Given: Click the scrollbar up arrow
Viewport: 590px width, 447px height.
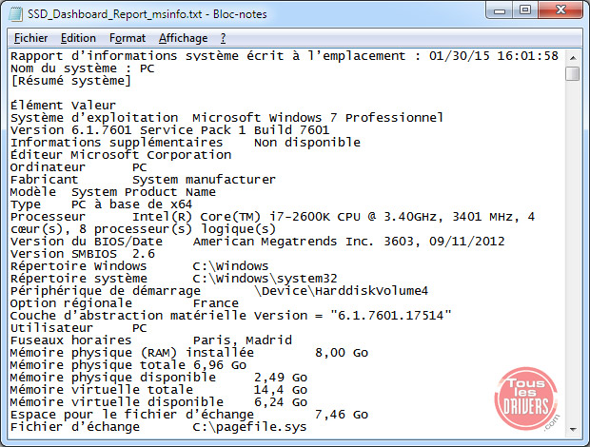Looking at the screenshot, I should [x=573, y=58].
